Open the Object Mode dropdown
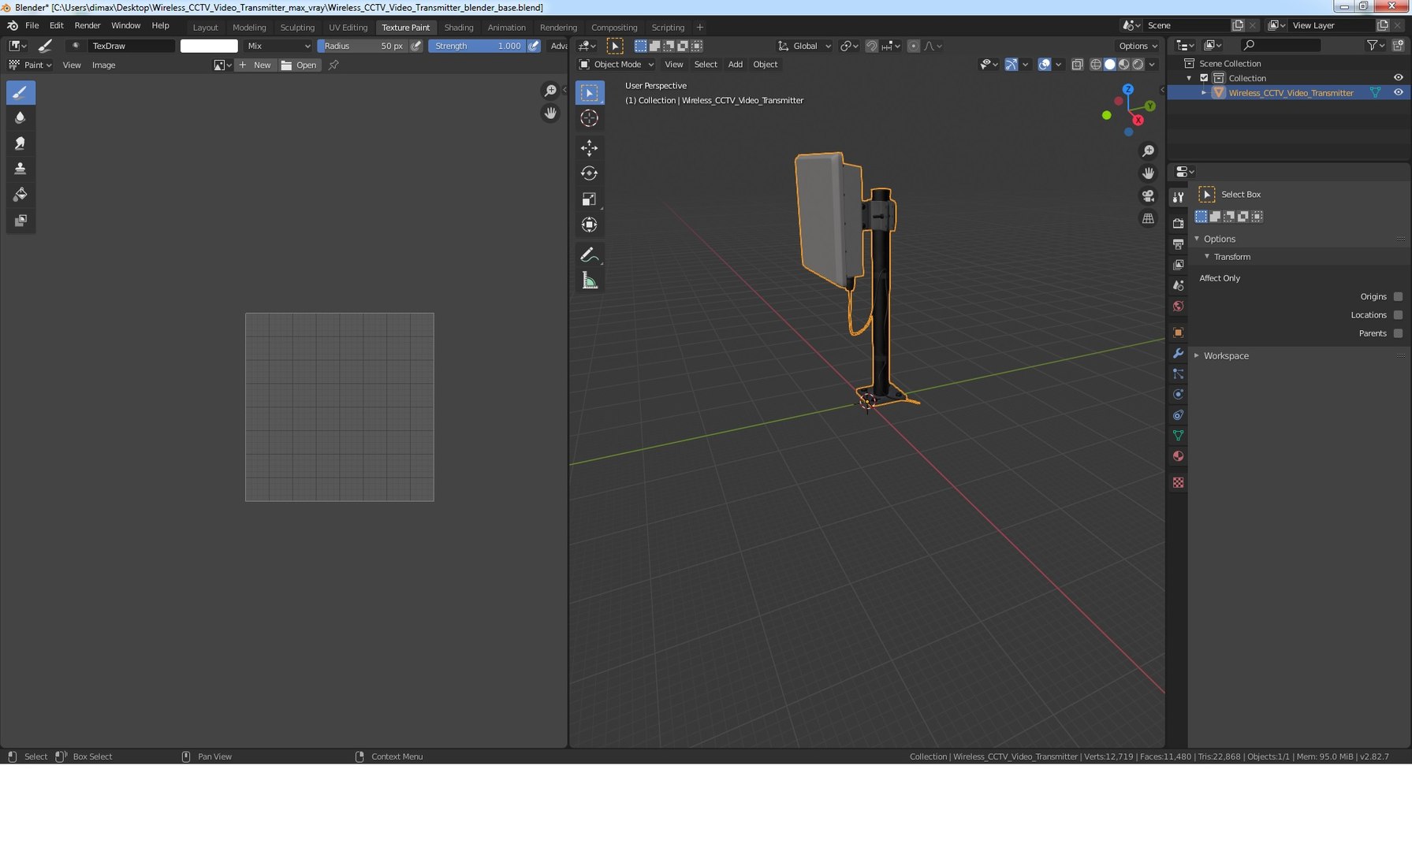Image resolution: width=1412 pixels, height=851 pixels. tap(616, 65)
